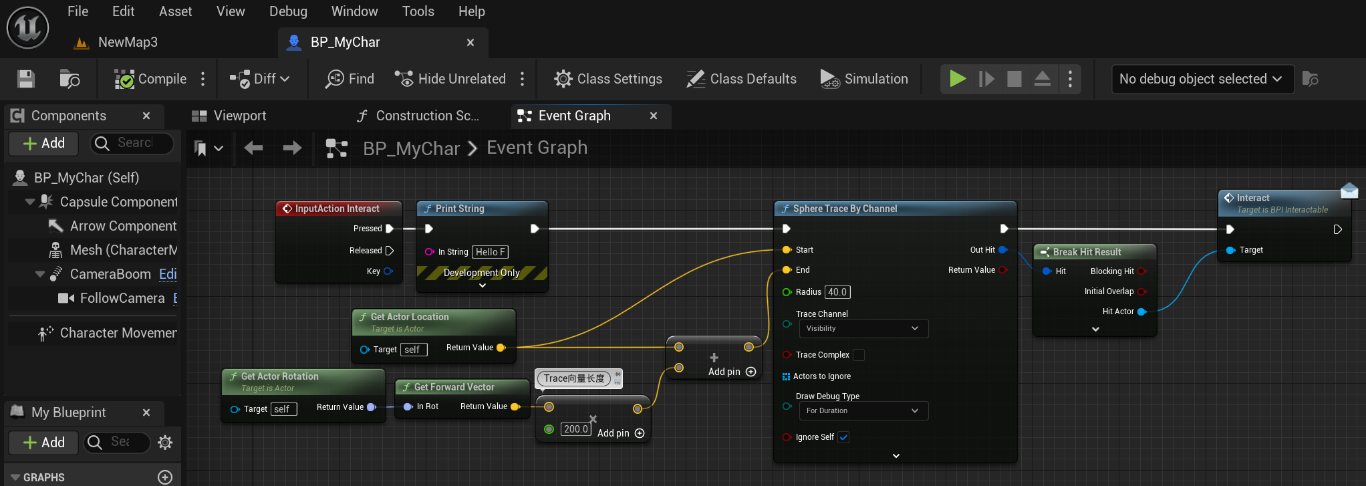Navigate forward in graph history
1366x486 pixels.
[x=292, y=148]
